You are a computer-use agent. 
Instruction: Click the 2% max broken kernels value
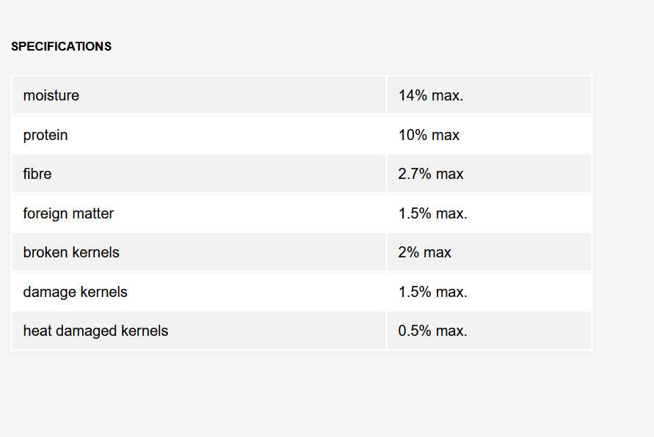pyautogui.click(x=424, y=252)
